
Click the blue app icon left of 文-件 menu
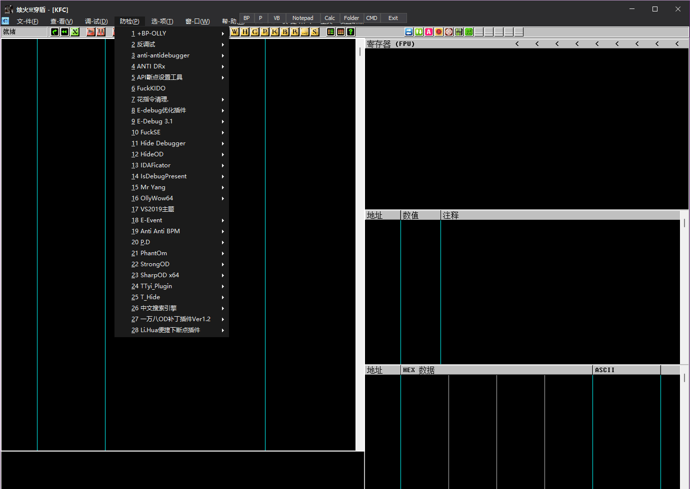pos(5,21)
